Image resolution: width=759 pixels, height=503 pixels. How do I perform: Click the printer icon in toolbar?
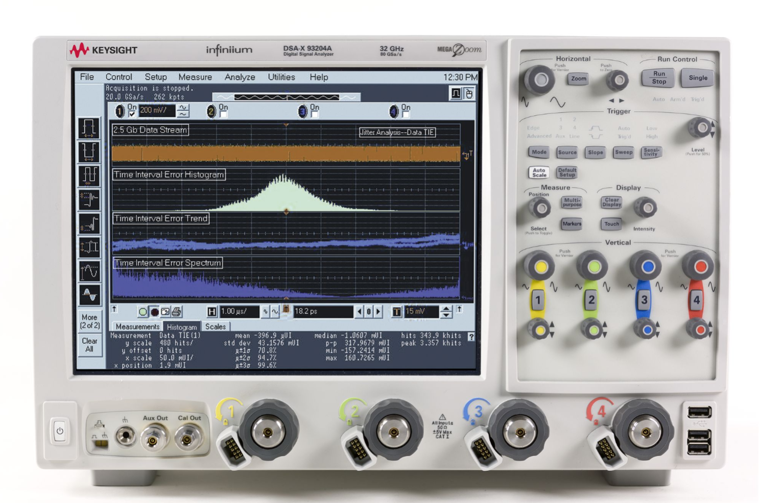pos(176,312)
